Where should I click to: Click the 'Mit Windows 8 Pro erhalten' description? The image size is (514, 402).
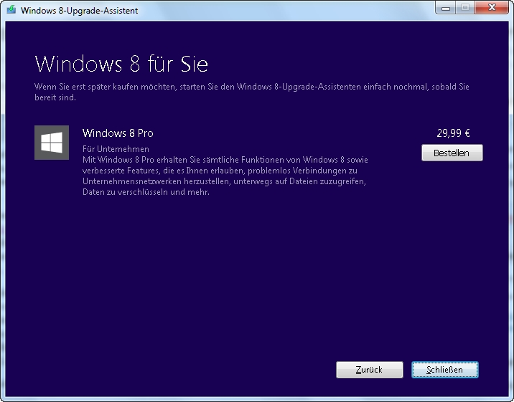pyautogui.click(x=225, y=176)
